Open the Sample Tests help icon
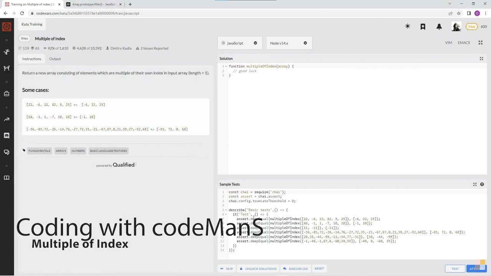Screen dimensions: 491x276 coord(482,184)
